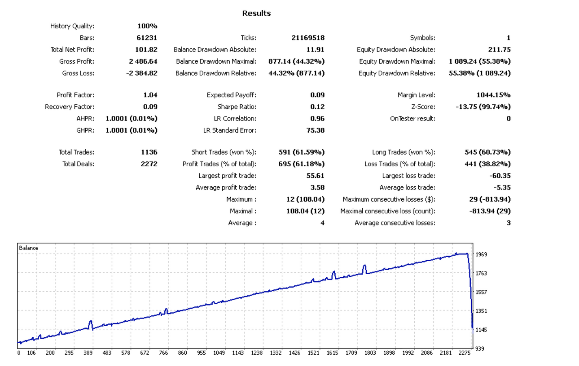Click the Total Deals value 2272
This screenshot has width=579, height=366.
[149, 164]
